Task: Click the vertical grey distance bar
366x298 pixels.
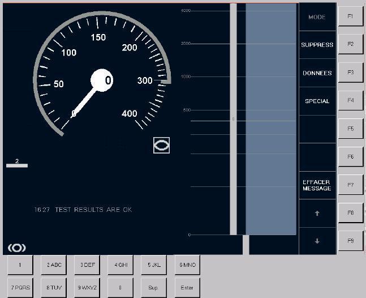Action: [x=233, y=119]
